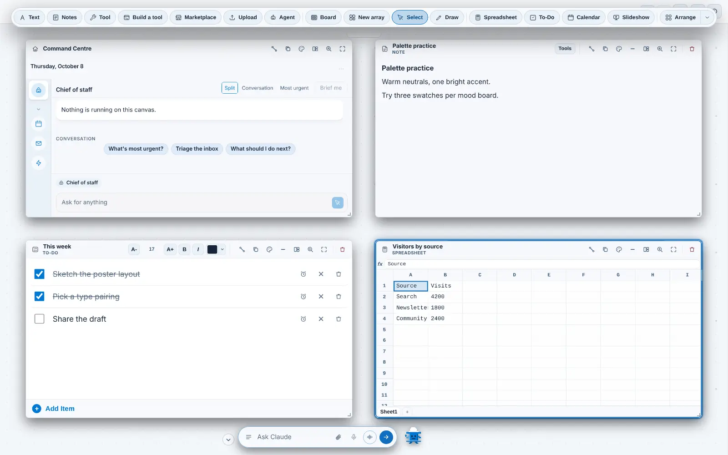
Task: Open the three-dots menu beside Thursday, October 8
Action: [341, 69]
